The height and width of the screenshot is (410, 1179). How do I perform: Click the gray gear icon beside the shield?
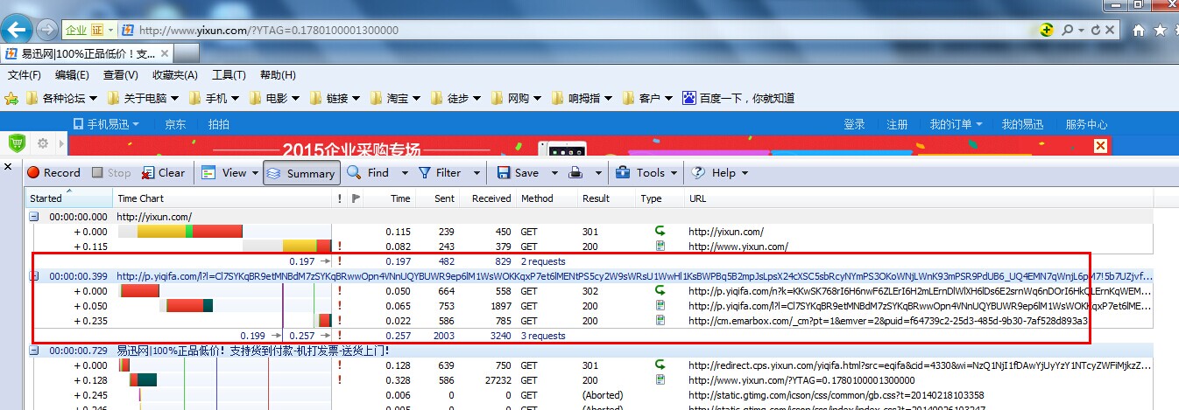[x=42, y=142]
